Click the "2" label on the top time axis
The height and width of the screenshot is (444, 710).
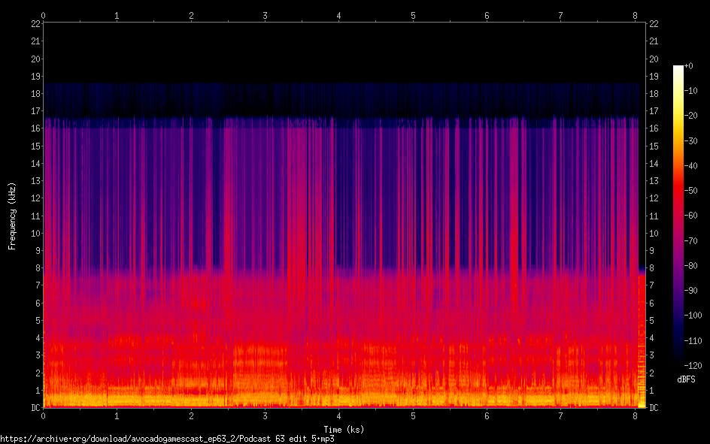191,16
